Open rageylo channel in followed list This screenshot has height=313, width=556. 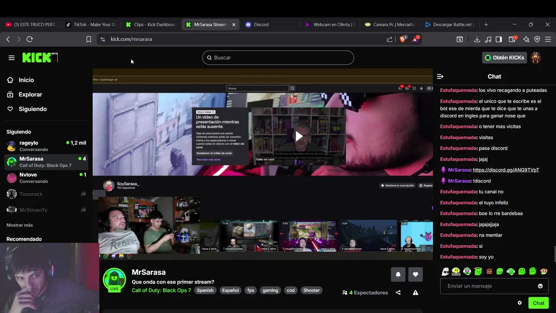(46, 146)
